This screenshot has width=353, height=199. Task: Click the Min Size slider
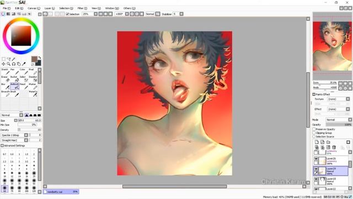[27, 125]
